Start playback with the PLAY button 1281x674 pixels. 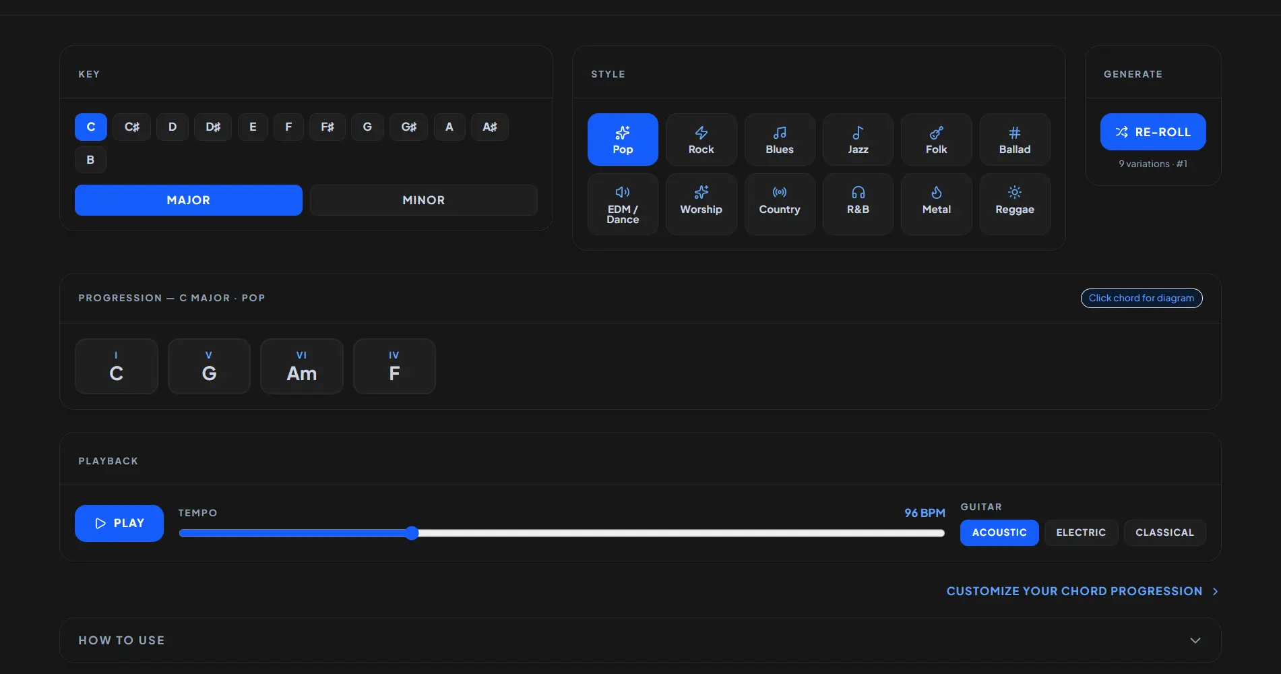tap(119, 523)
